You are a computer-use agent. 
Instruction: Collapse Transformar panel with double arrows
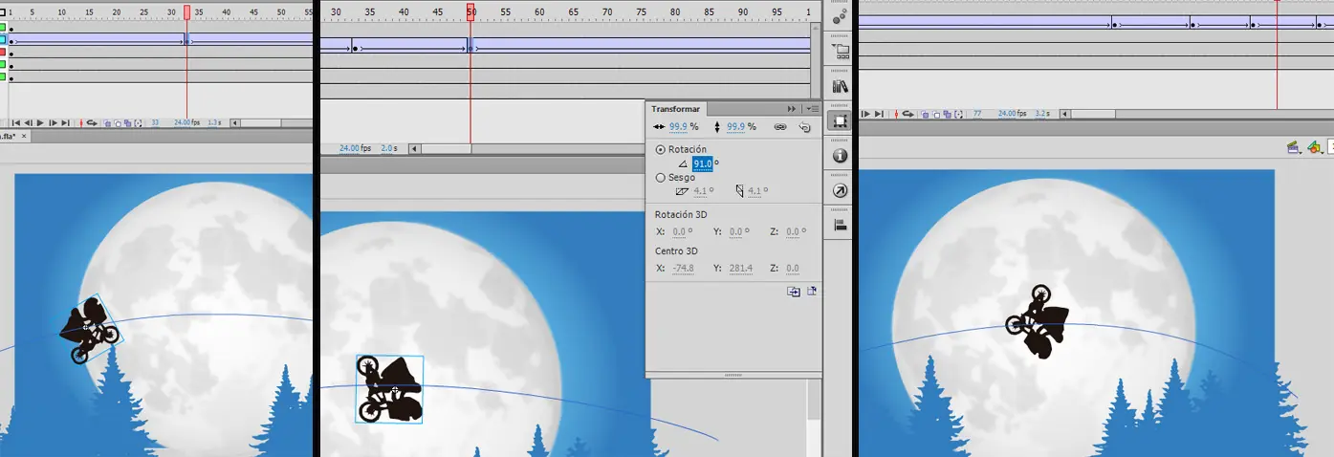pyautogui.click(x=792, y=109)
